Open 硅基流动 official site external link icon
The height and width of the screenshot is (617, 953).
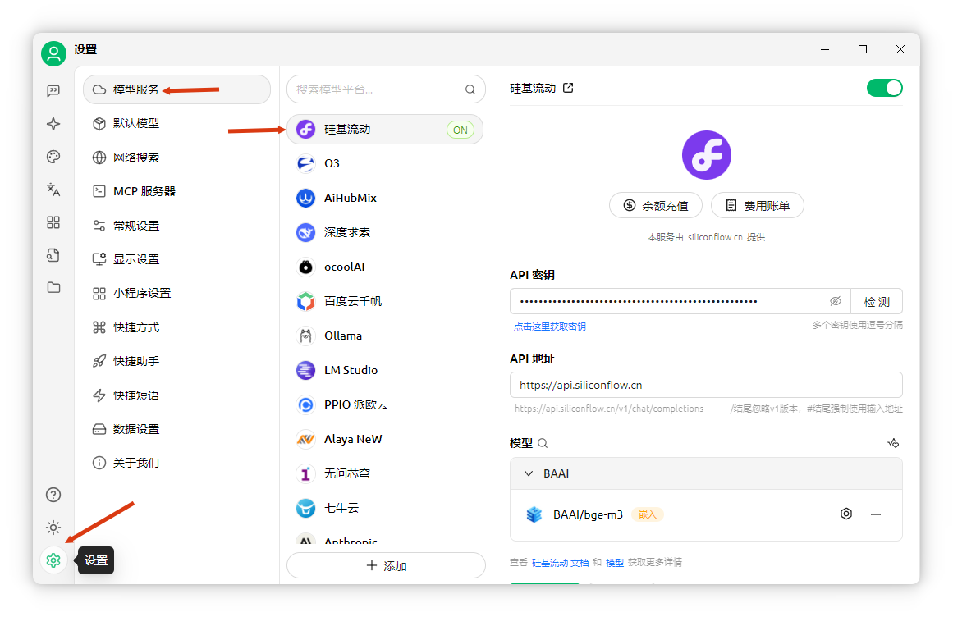point(568,88)
